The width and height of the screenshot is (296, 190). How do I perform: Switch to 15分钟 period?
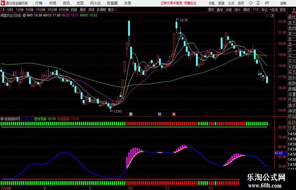pos(40,10)
